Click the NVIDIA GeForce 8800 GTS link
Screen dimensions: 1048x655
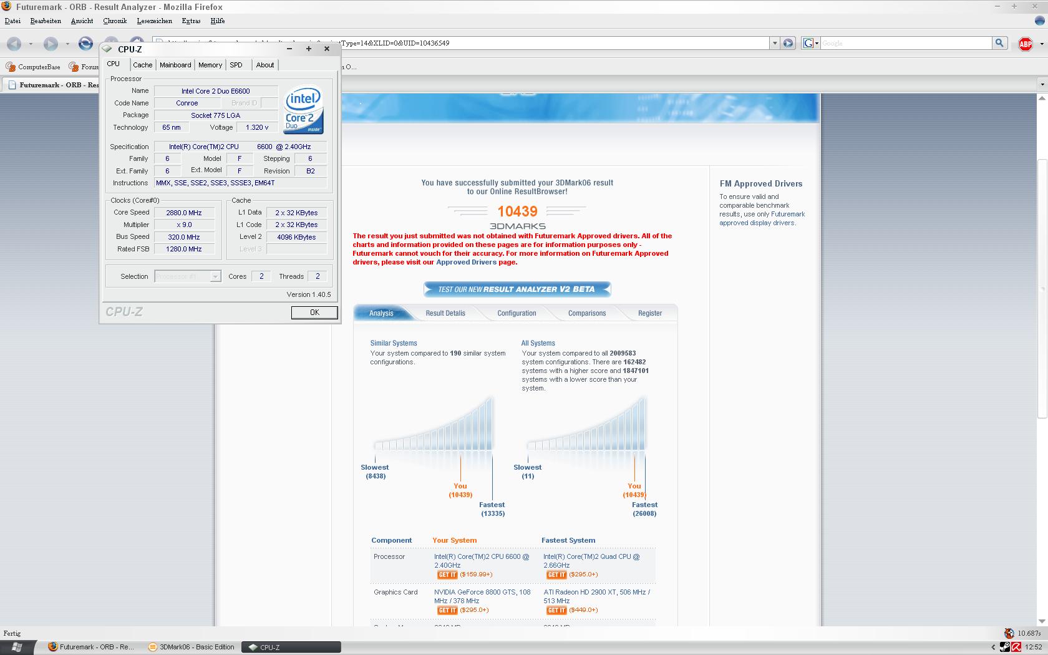[482, 596]
